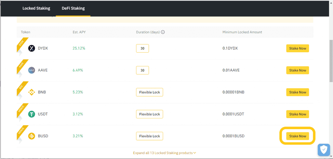
Task: Click the 25.12% APY value
Action: coord(79,48)
